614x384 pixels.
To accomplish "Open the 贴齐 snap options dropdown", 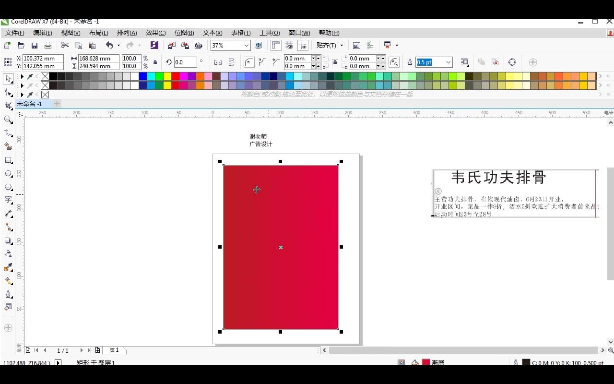I will coord(330,45).
